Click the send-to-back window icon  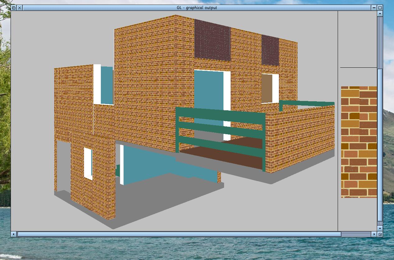14,8
